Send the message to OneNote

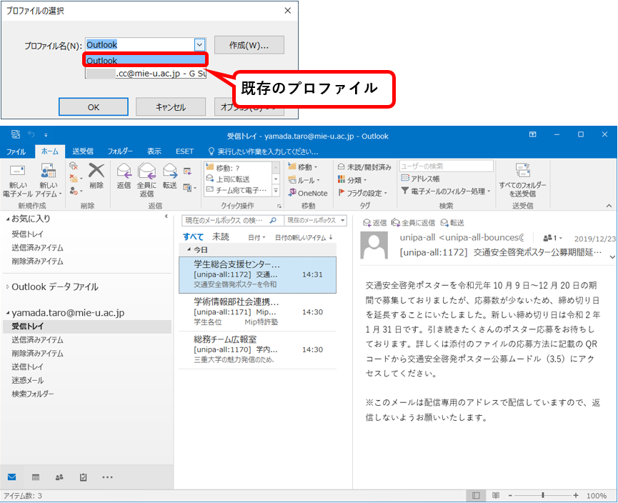point(308,193)
